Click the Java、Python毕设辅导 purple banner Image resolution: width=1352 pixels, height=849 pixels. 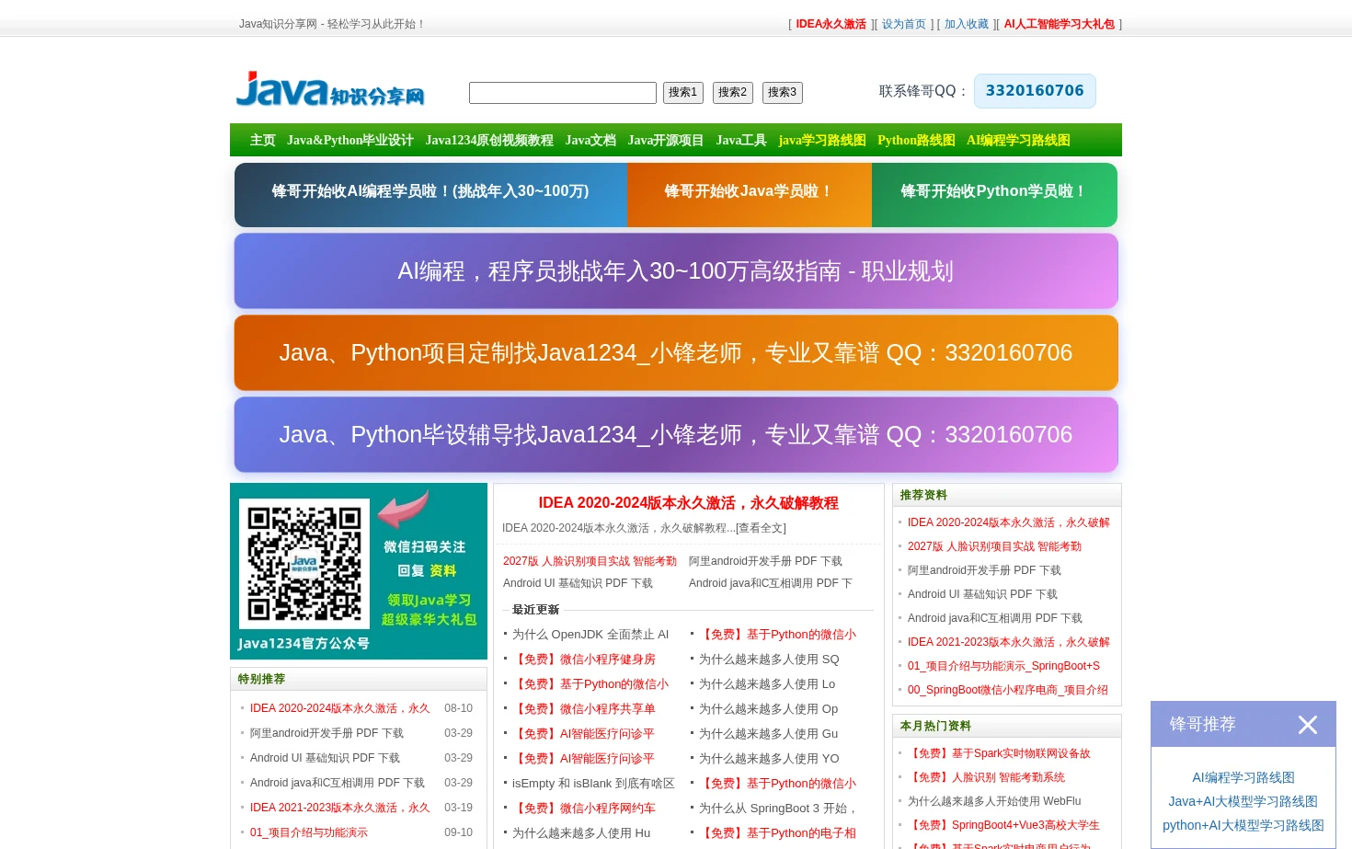click(x=676, y=435)
